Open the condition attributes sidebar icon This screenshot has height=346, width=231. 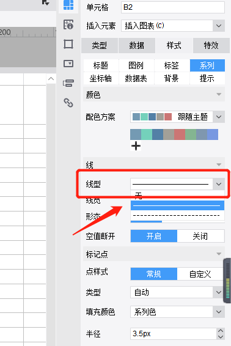point(68,83)
